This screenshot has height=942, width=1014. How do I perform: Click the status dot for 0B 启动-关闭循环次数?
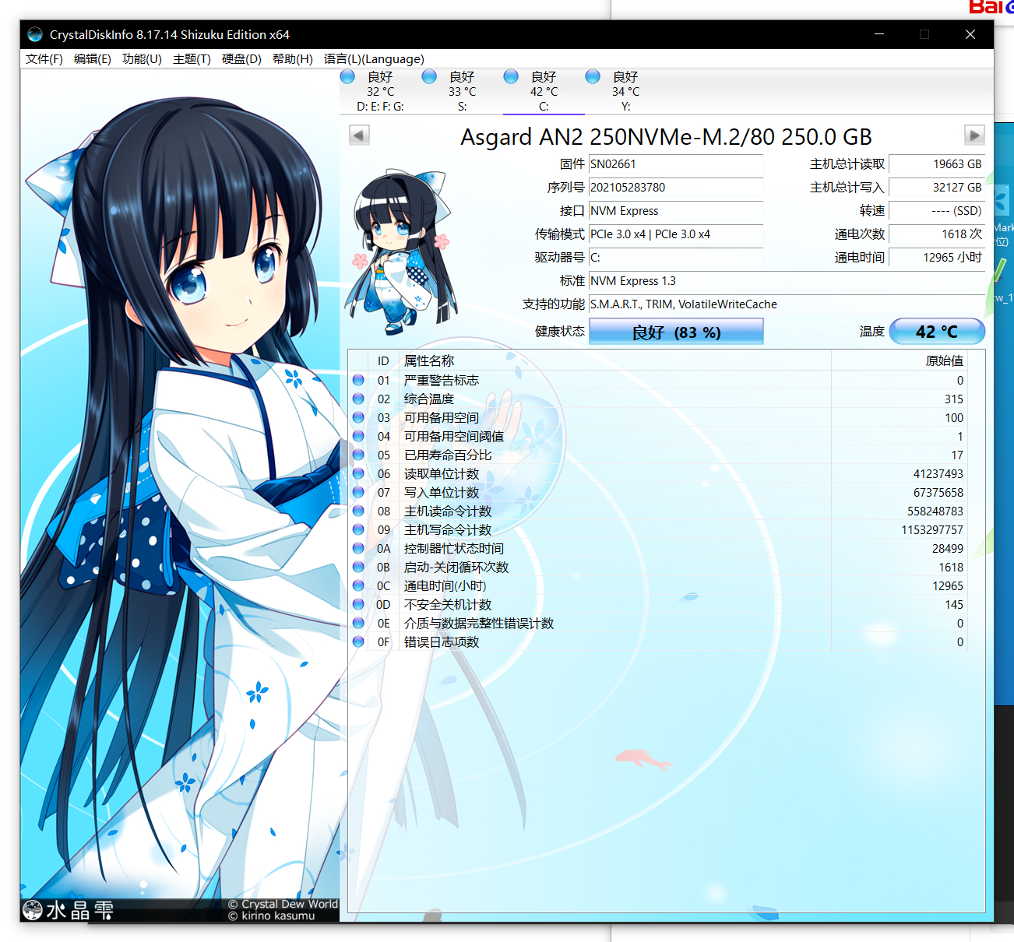click(x=358, y=567)
